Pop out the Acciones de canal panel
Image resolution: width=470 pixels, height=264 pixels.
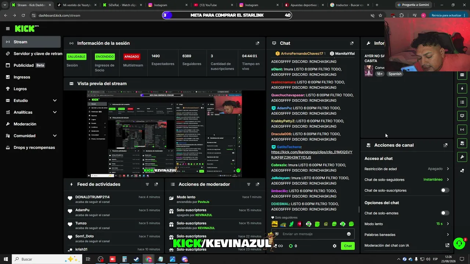[x=445, y=145]
